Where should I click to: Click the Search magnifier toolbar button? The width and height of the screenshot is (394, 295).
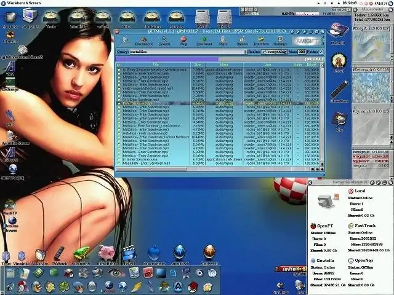pos(164,41)
